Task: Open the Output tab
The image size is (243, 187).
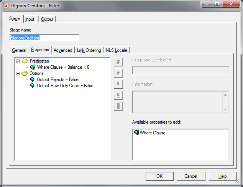Action: [48, 19]
